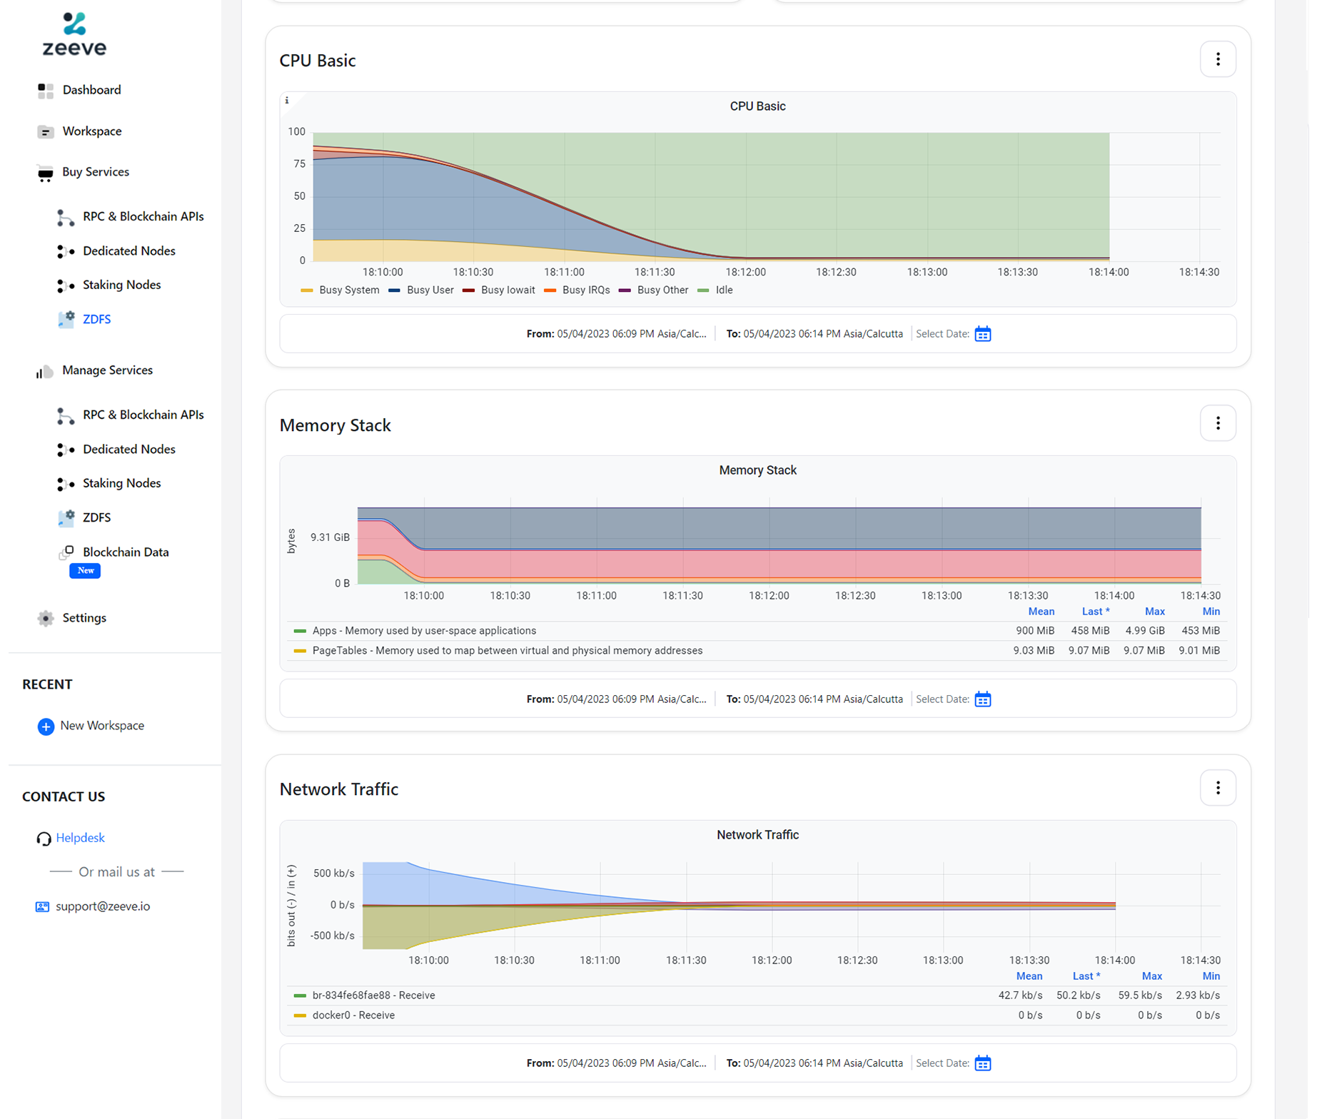Open the calendar picker for CPU Basic
Image resolution: width=1317 pixels, height=1119 pixels.
coord(983,333)
